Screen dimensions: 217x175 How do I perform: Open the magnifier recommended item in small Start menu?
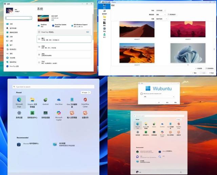[x=162, y=156]
